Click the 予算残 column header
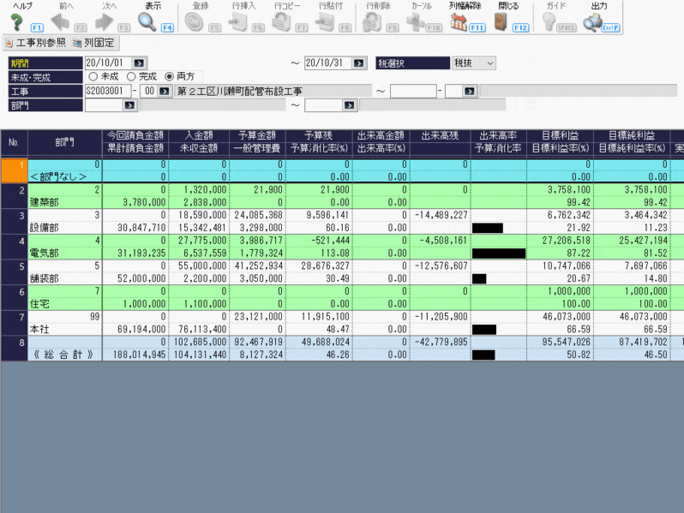Screen dimensions: 684x513 point(319,135)
